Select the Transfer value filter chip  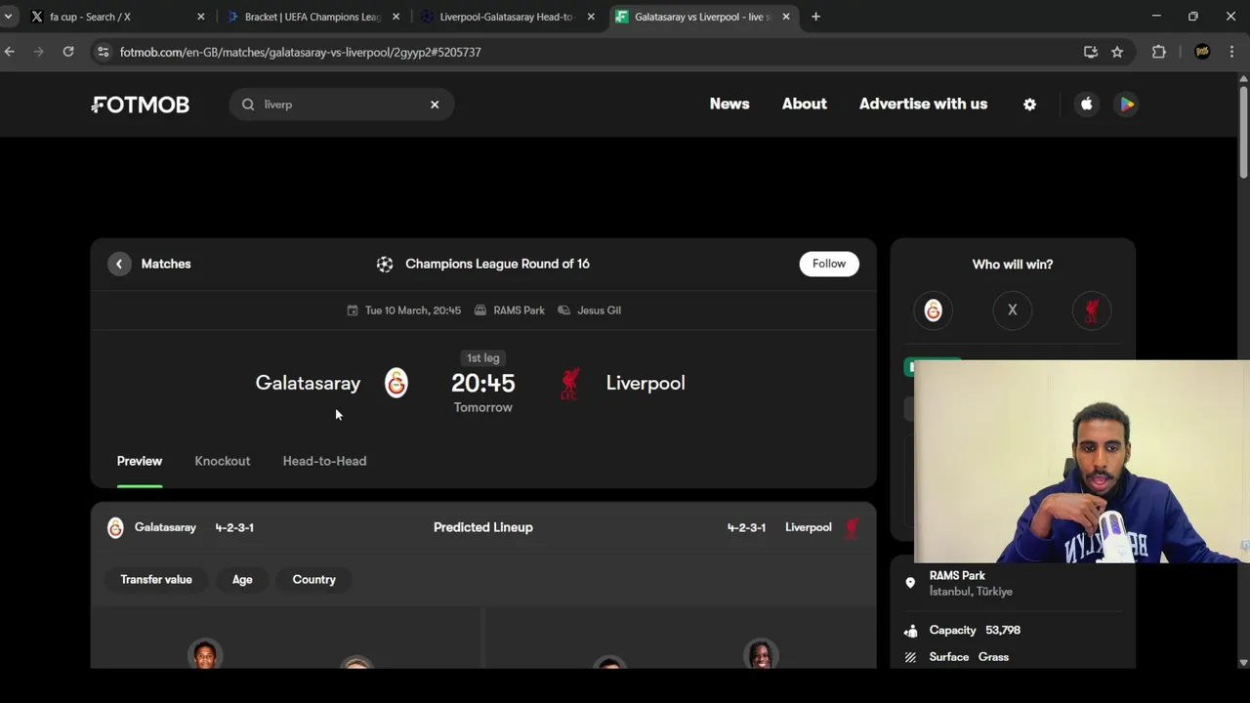pos(156,580)
